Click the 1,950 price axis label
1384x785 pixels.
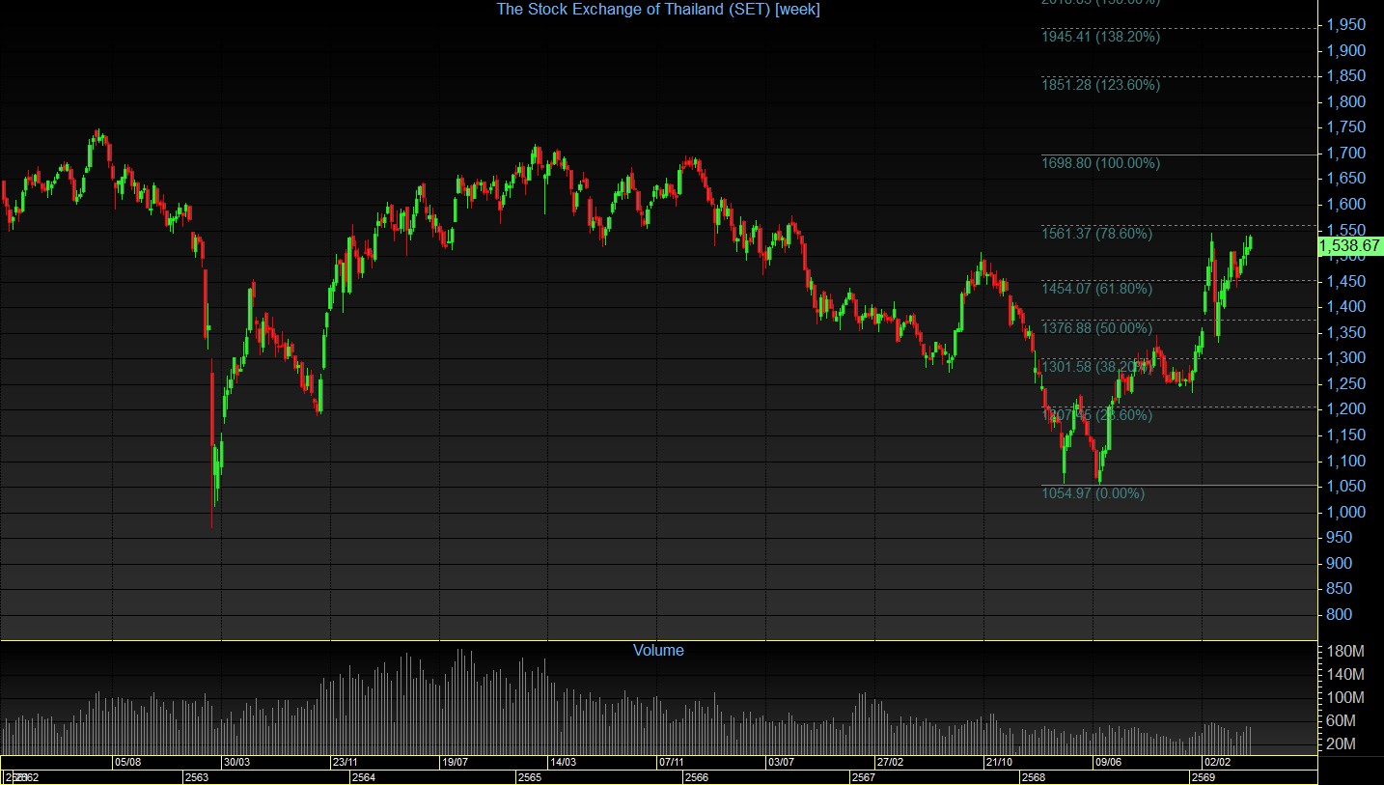pyautogui.click(x=1344, y=24)
